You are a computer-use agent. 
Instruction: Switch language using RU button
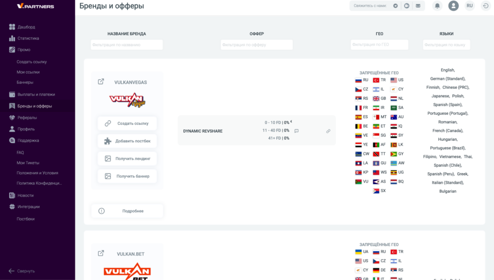(469, 6)
